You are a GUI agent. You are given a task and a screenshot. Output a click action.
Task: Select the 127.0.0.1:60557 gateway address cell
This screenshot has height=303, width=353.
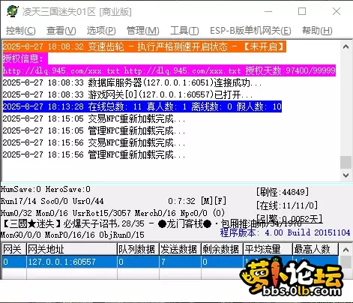72,262
